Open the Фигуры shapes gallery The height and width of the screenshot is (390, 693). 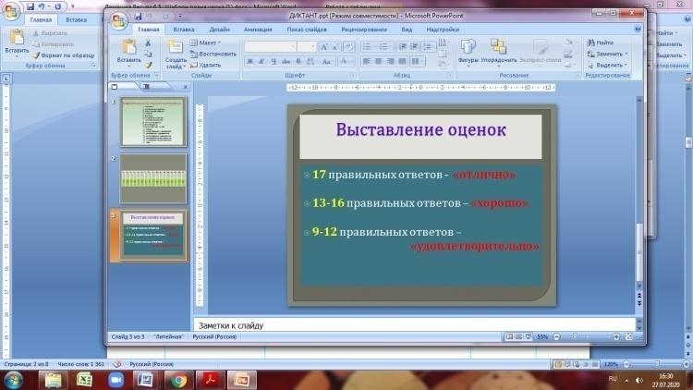468,52
